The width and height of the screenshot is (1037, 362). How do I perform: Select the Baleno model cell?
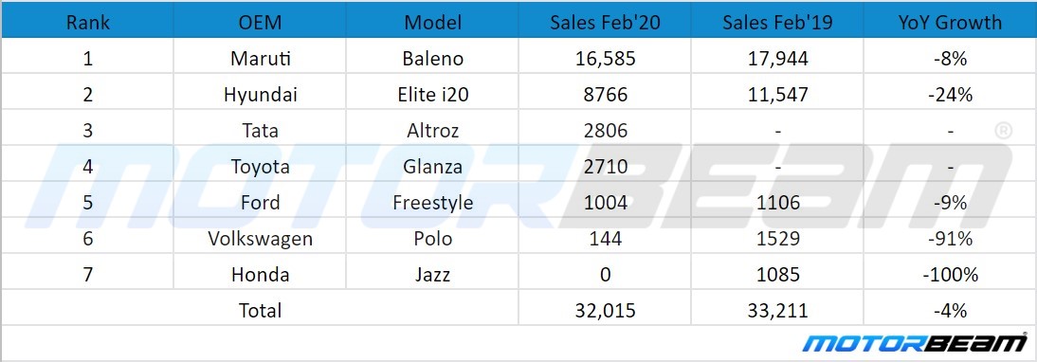click(432, 59)
